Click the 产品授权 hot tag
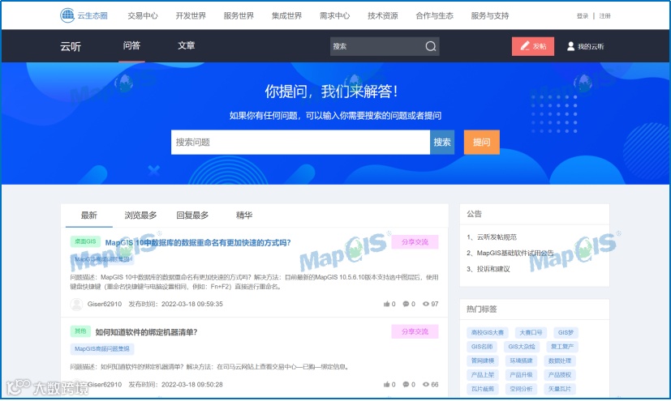Image resolution: width=671 pixels, height=401 pixels. (x=559, y=374)
